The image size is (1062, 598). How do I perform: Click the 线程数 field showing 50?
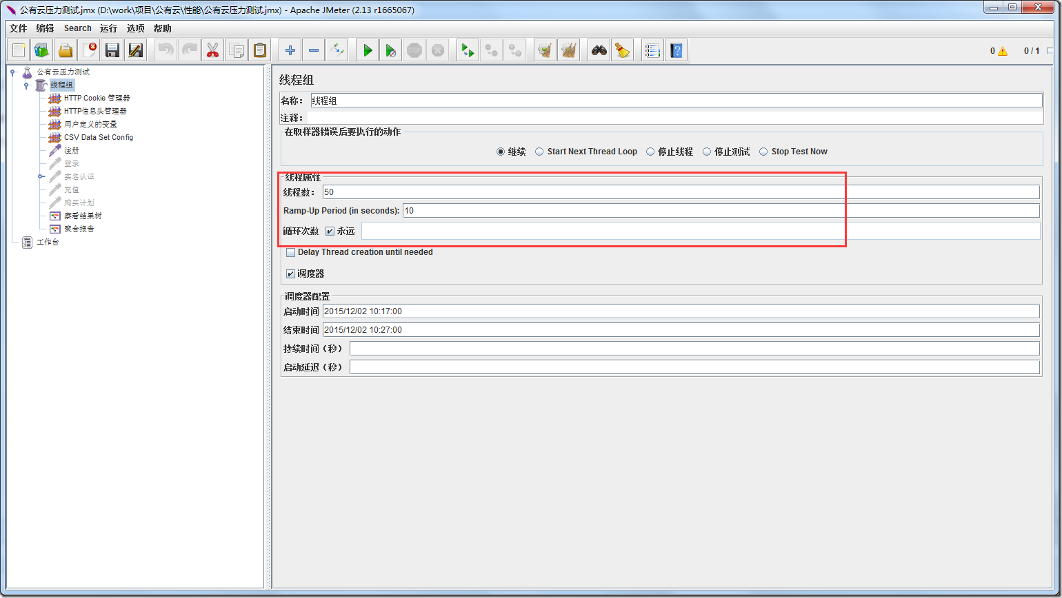681,192
